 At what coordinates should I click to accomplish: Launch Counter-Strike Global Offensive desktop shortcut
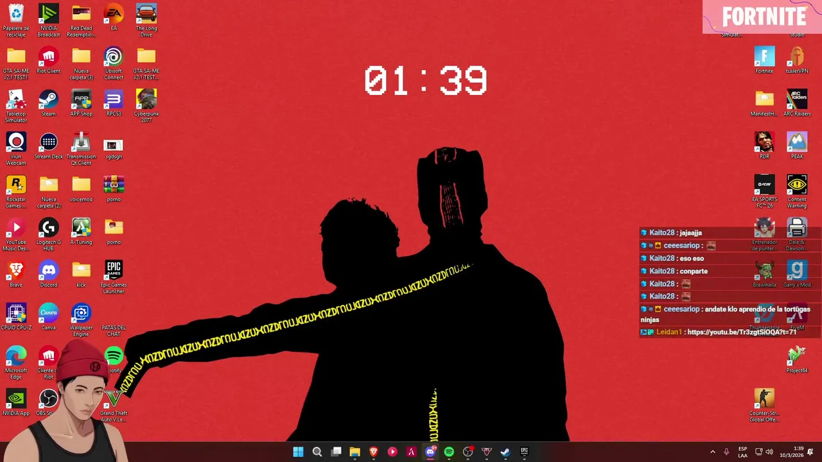pos(764,406)
